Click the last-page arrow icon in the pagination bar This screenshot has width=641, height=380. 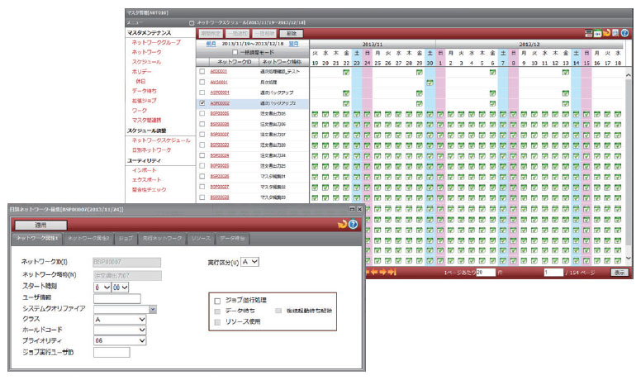392,271
